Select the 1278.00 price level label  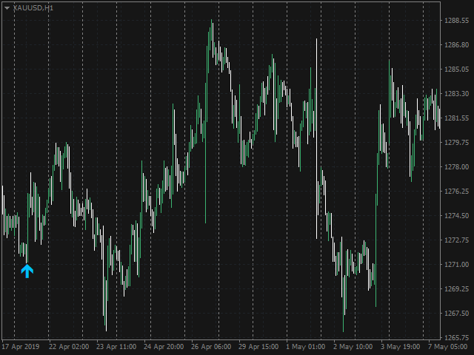tap(457, 167)
